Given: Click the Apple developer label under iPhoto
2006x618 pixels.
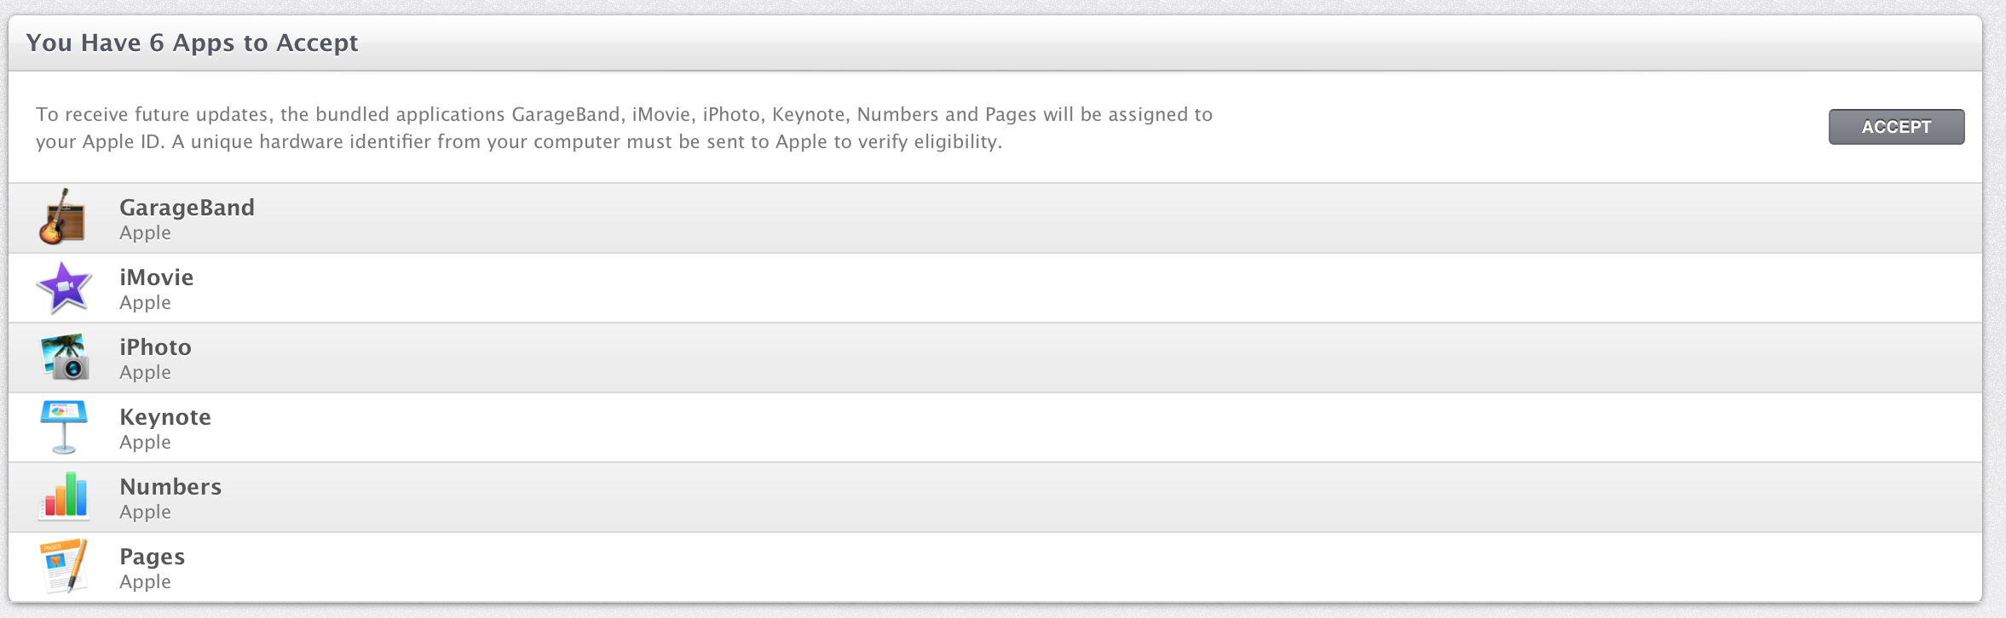Looking at the screenshot, I should point(145,373).
